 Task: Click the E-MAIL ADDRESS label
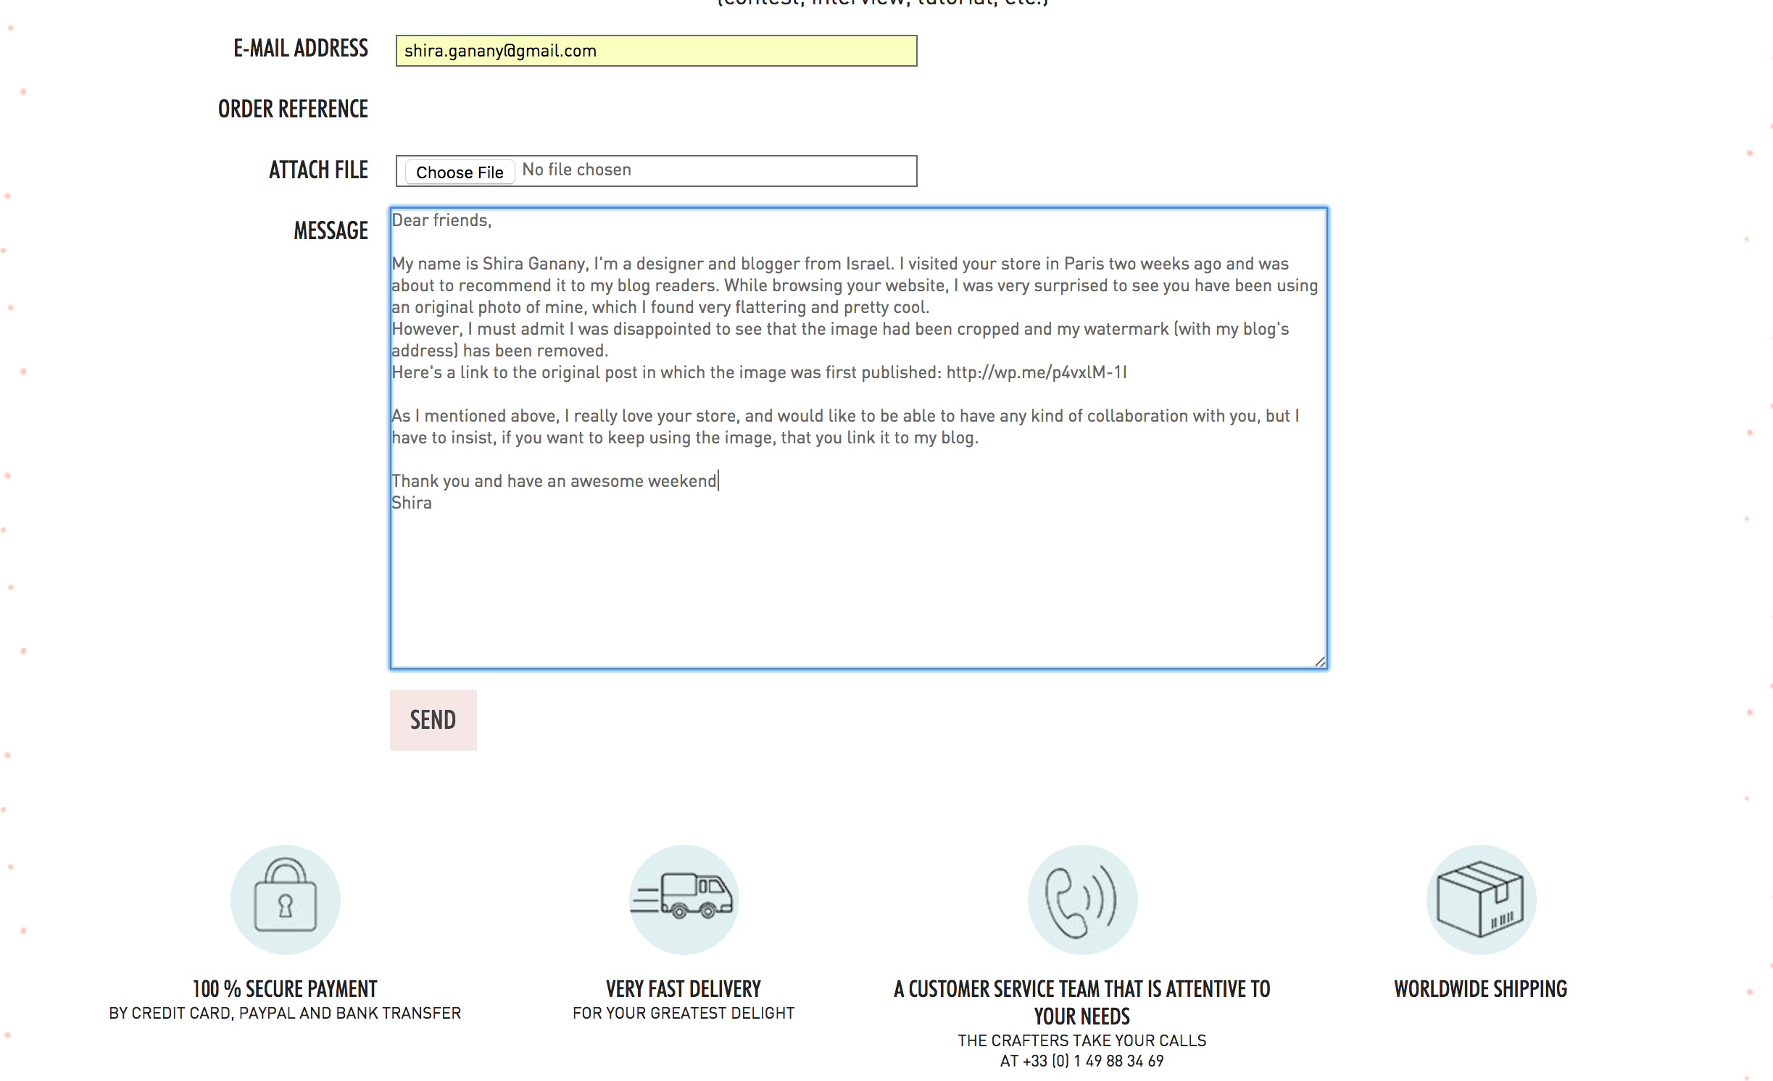pos(301,49)
